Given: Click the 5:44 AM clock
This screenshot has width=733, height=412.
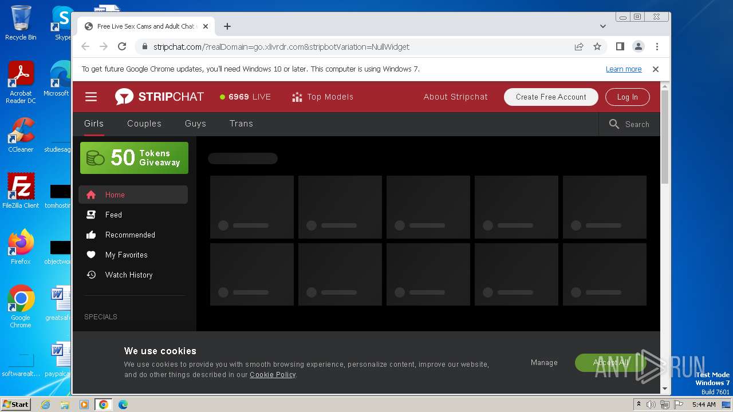Looking at the screenshot, I should point(704,405).
